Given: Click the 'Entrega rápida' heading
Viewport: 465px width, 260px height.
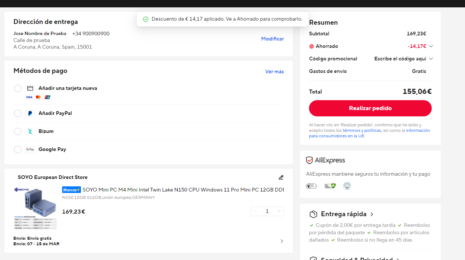Looking at the screenshot, I should coord(344,214).
